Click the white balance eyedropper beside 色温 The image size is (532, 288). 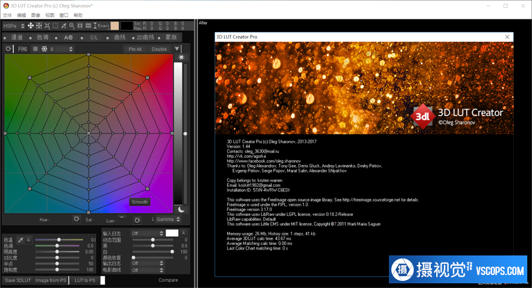(21, 240)
